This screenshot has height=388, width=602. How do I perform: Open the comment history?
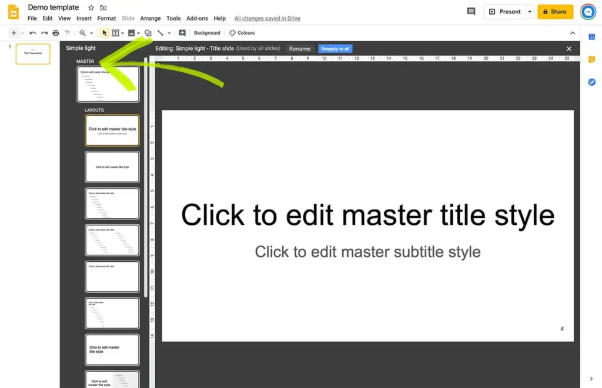[x=470, y=11]
